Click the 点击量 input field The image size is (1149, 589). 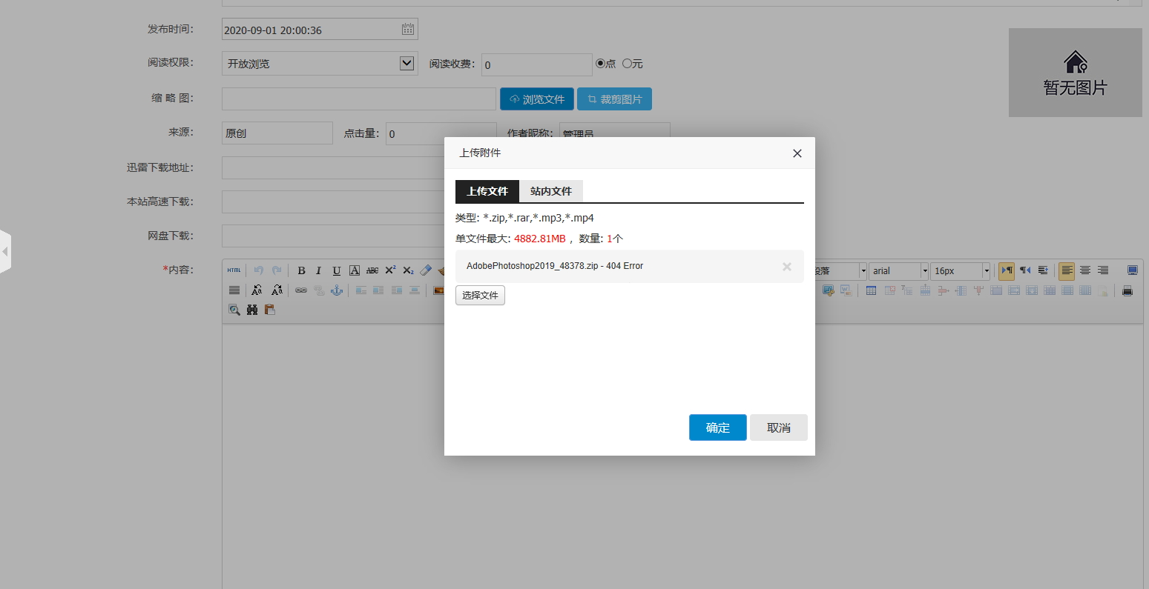(441, 133)
